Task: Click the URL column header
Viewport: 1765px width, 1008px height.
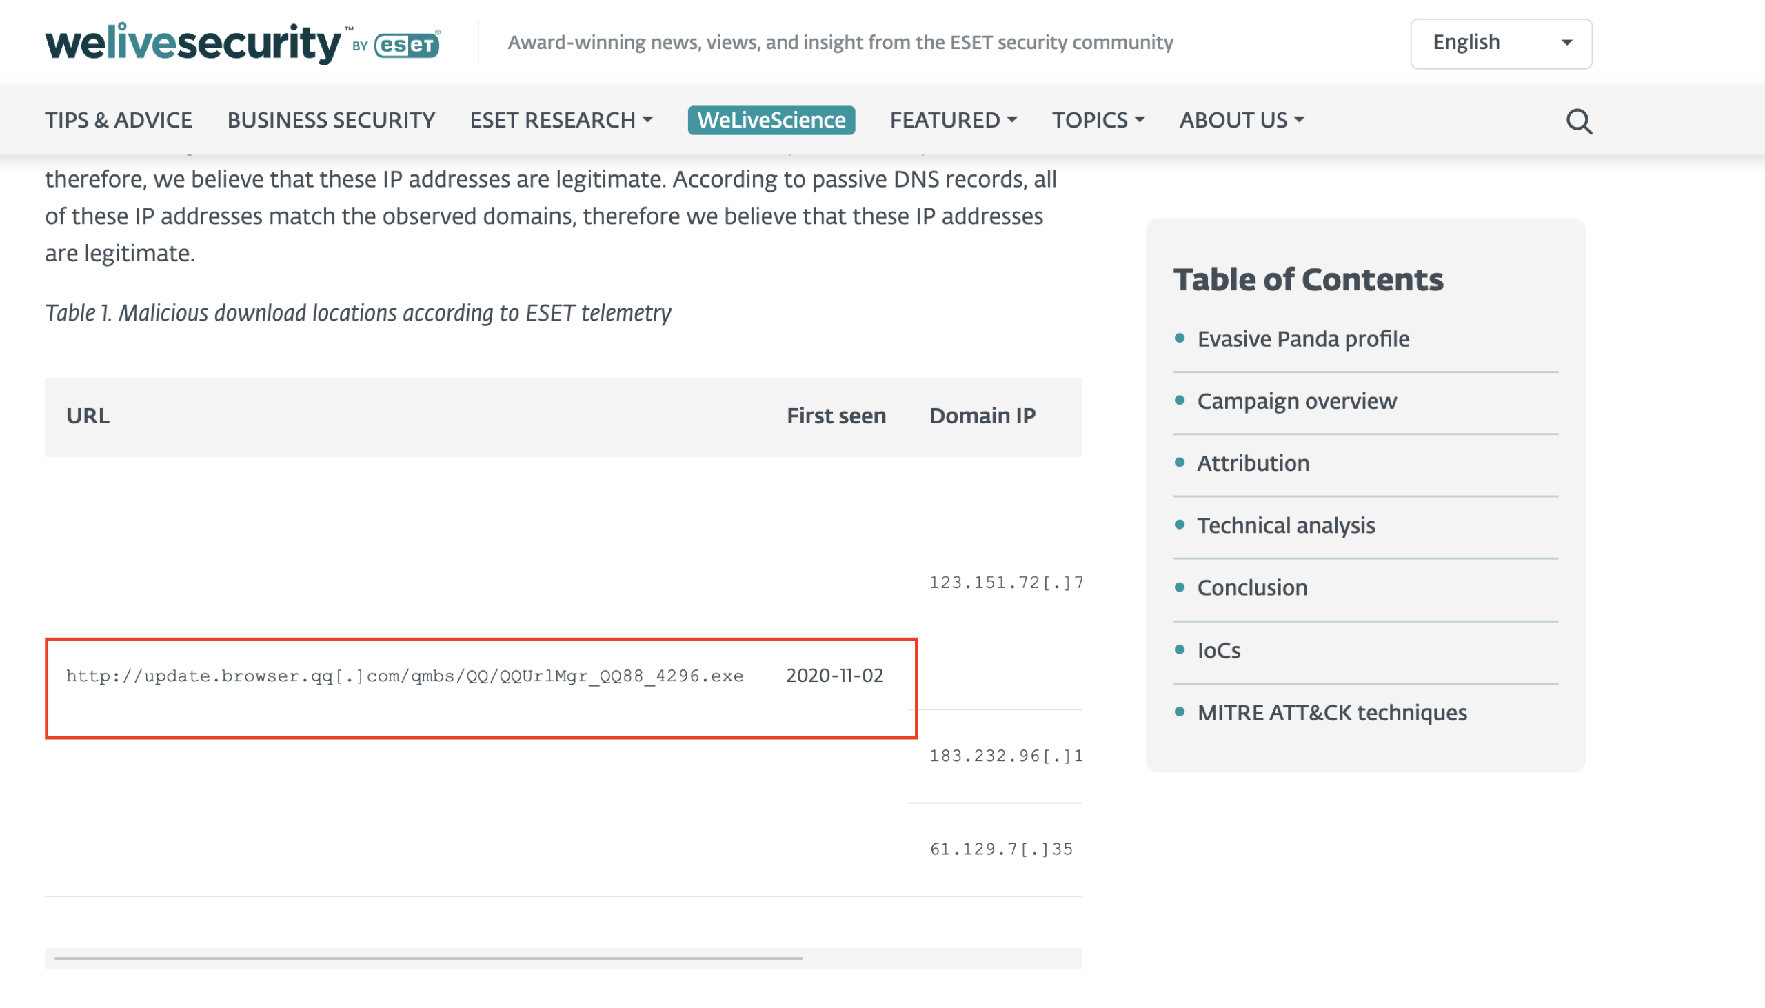Action: (x=87, y=416)
